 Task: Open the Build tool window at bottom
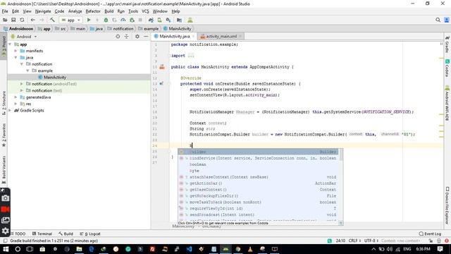pyautogui.click(x=66, y=234)
